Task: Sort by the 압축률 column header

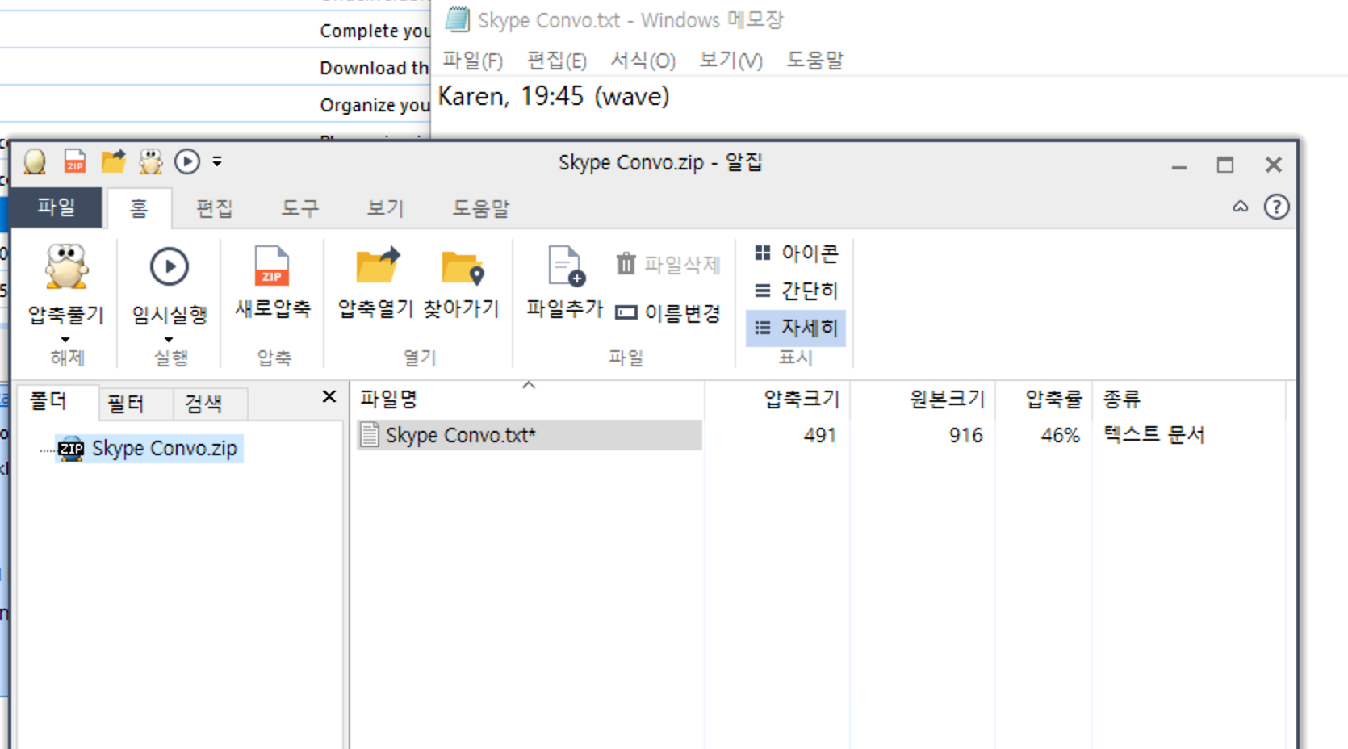Action: (x=1044, y=398)
